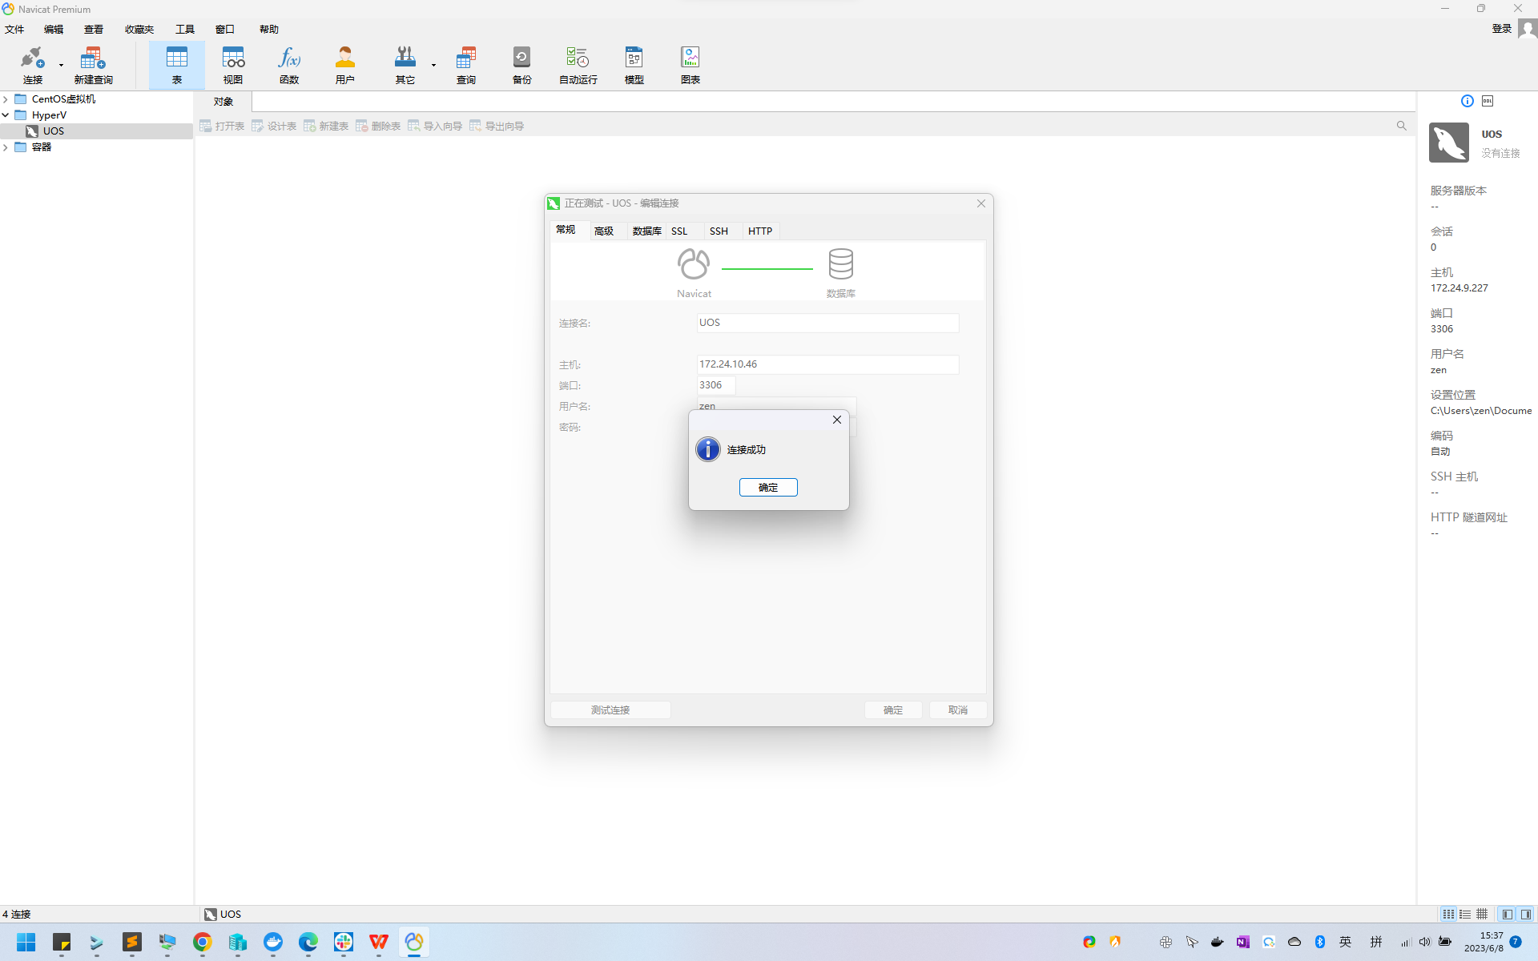This screenshot has width=1538, height=961.
Task: Close the 连接成功 message box
Action: click(837, 420)
